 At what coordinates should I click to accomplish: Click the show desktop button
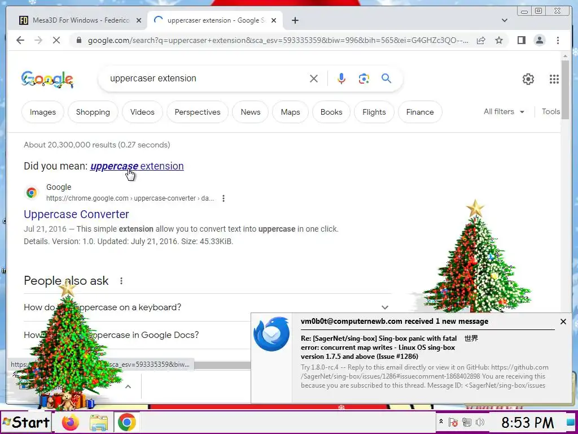[570, 422]
